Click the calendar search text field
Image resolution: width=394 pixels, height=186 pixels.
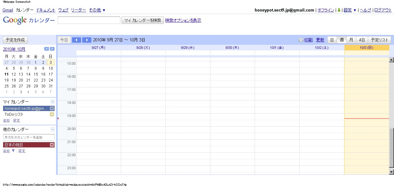(89, 20)
